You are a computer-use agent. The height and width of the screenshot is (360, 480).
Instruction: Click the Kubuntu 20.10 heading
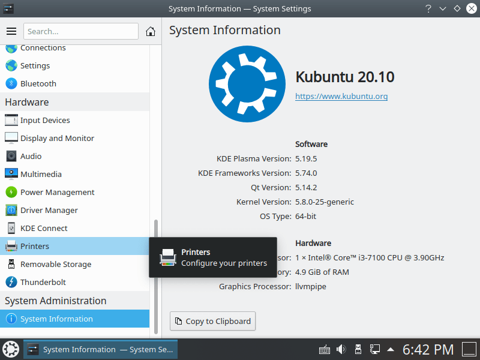[344, 77]
